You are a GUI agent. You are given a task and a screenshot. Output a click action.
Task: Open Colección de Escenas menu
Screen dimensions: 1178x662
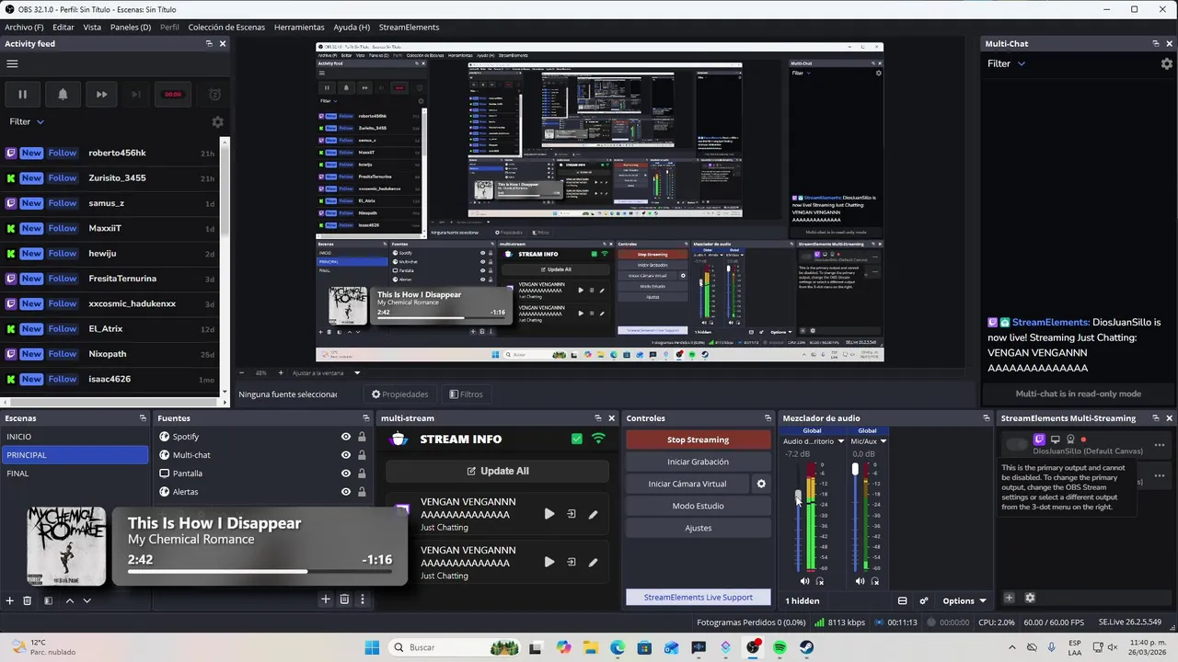226,27
